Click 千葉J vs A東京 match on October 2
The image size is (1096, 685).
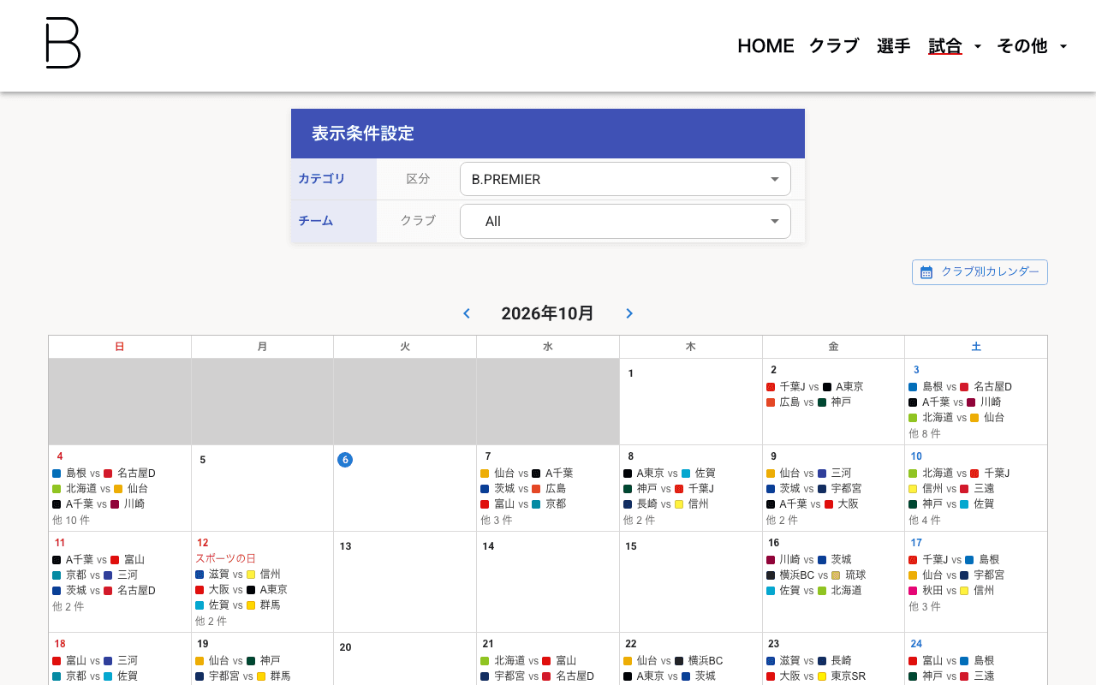click(815, 387)
